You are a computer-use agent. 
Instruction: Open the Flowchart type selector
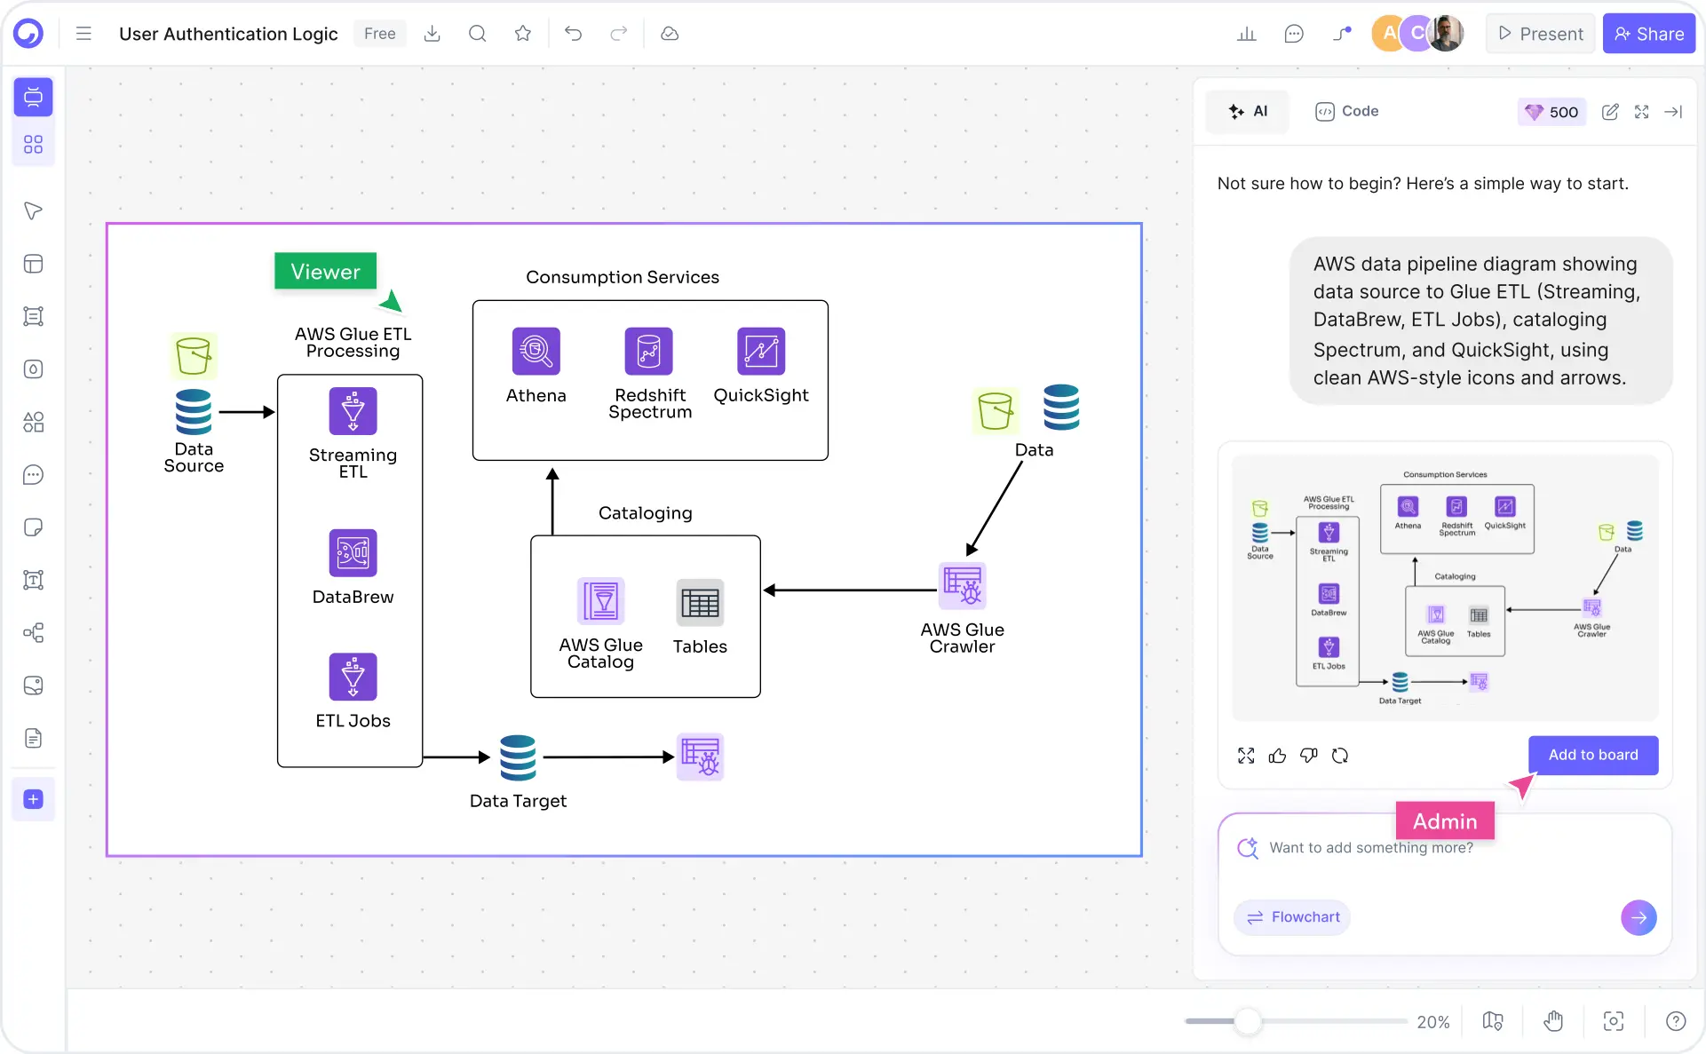click(1292, 917)
